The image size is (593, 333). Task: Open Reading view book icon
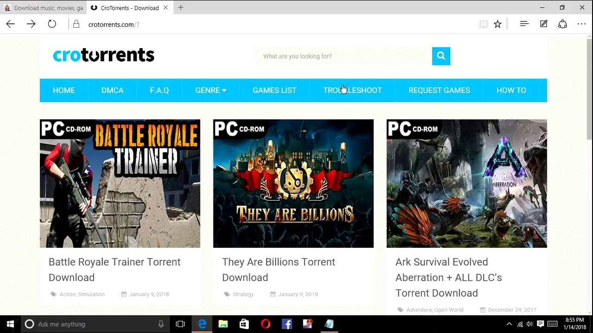484,24
